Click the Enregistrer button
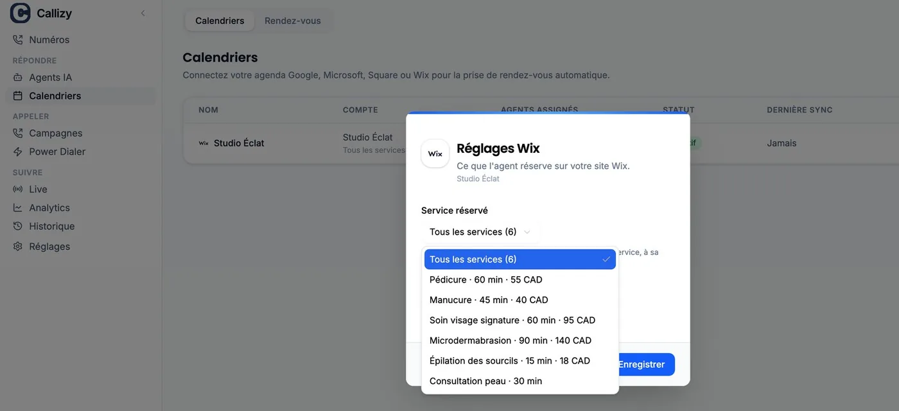Image resolution: width=899 pixels, height=411 pixels. [x=643, y=364]
